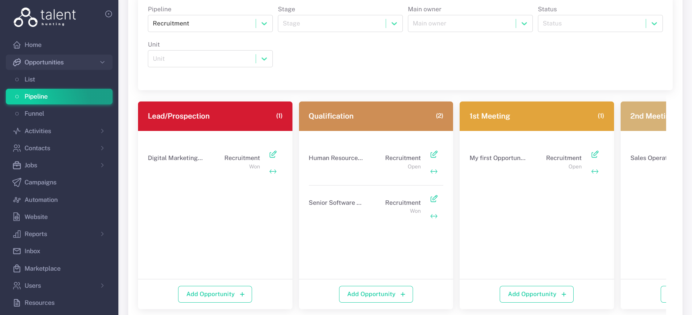Click move arrows icon for Senior Software opportunity

434,216
